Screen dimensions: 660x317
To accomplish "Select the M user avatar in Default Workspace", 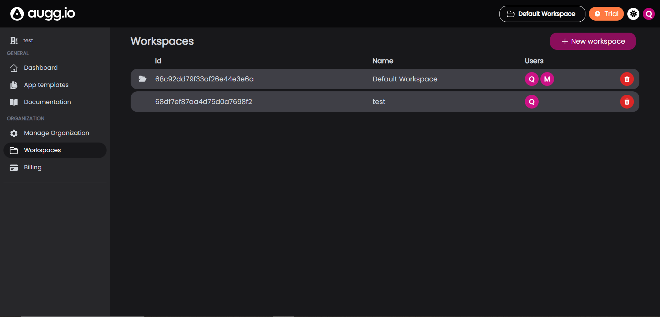I will tap(547, 79).
